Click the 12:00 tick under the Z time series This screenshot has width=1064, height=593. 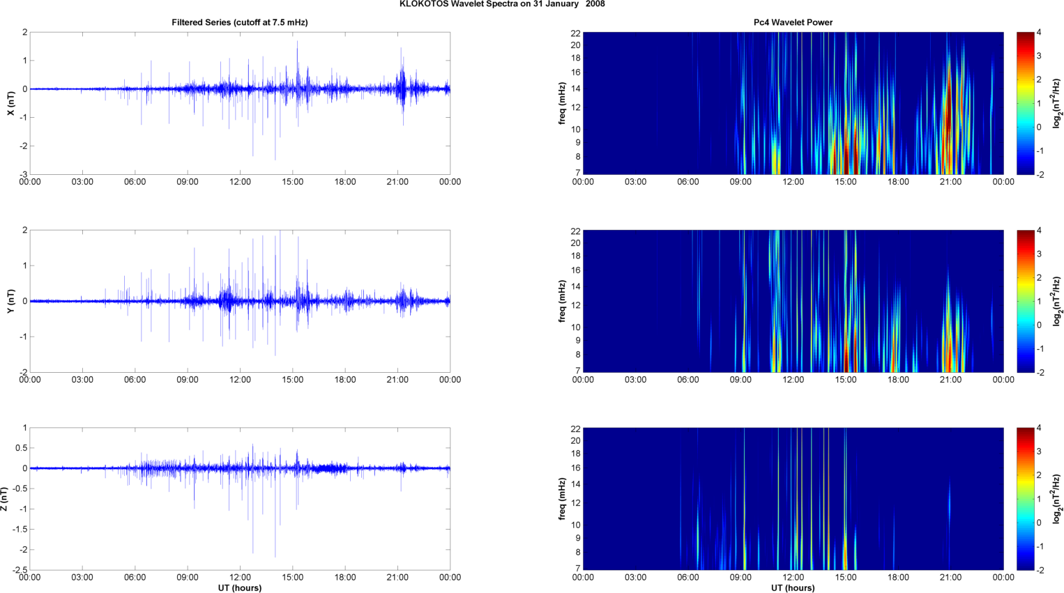240,578
